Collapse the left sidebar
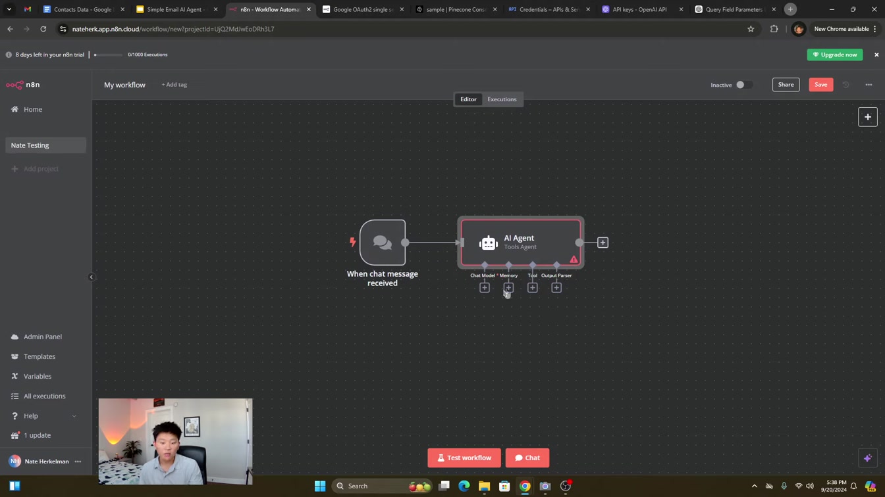 pos(92,277)
